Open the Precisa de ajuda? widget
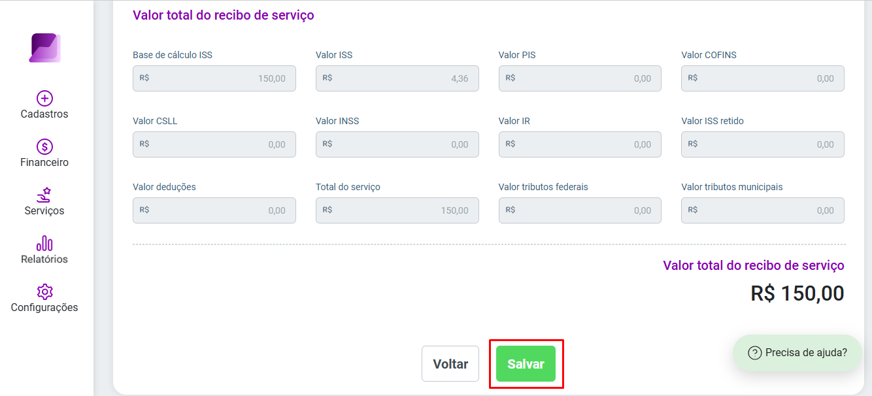Screen dimensions: 872x396 coord(797,353)
